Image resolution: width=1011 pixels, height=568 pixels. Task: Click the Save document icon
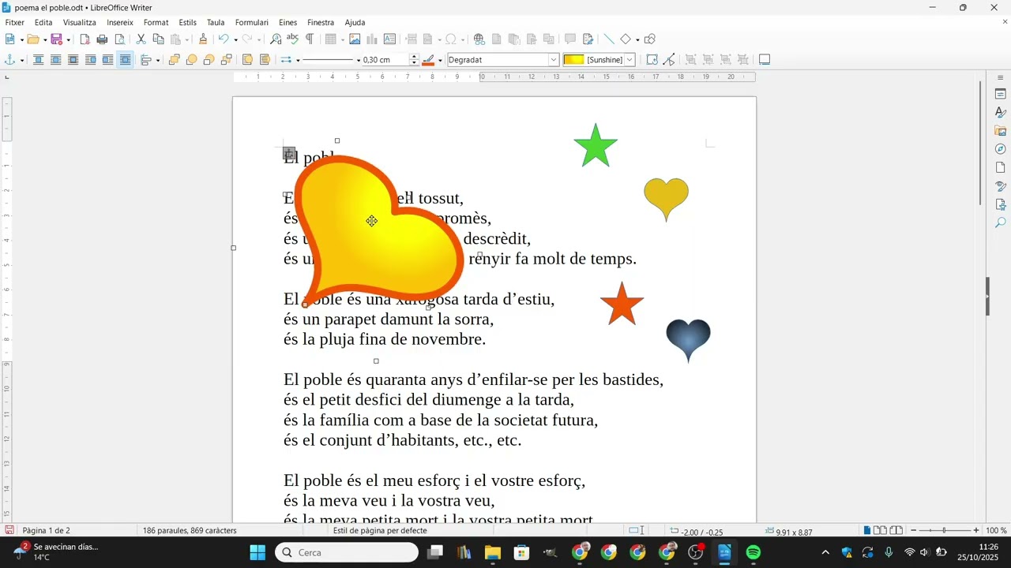(57, 39)
